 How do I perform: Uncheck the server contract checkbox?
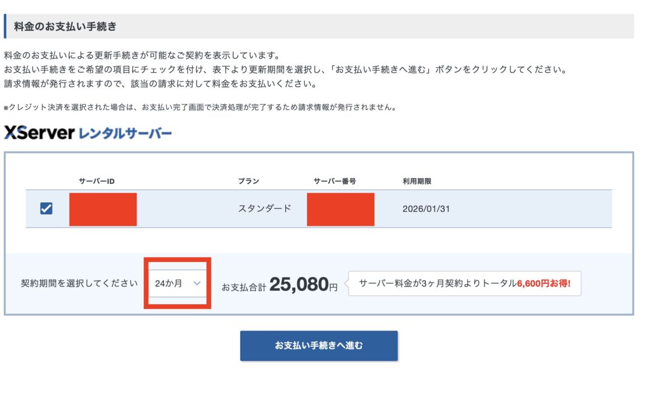(46, 209)
